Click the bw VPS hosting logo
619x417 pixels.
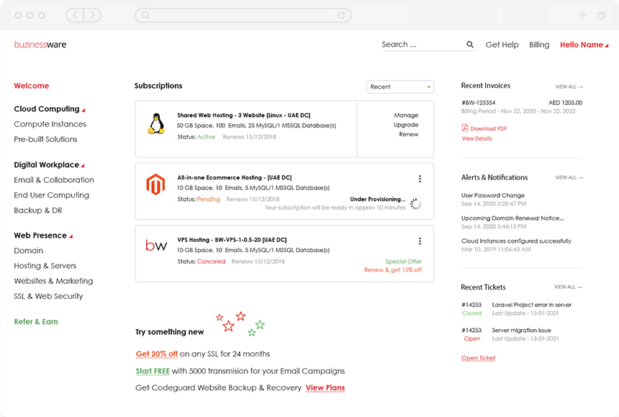[x=155, y=246]
